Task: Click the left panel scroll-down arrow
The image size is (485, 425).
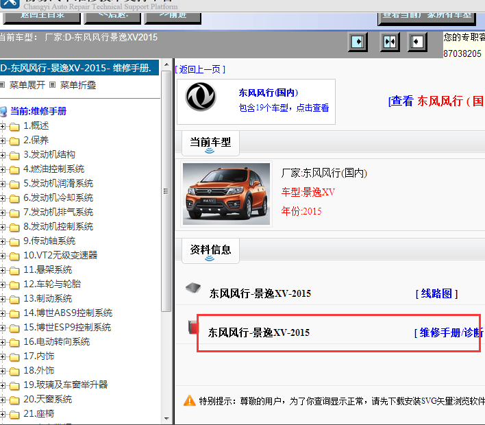Action: (166, 419)
